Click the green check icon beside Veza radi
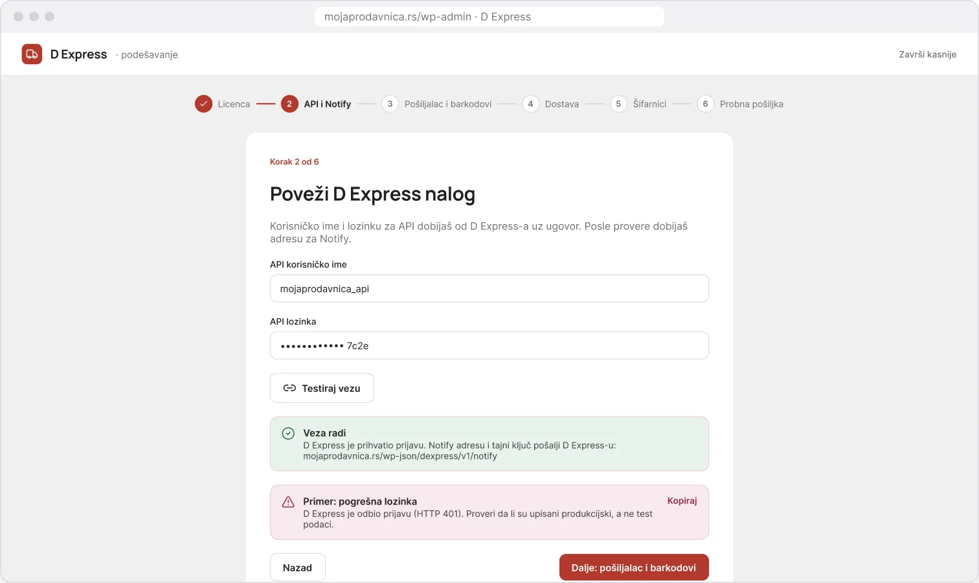Viewport: 979px width, 583px height. 288,433
